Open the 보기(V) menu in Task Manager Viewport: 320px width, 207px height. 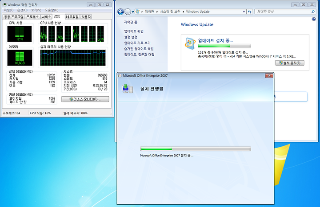36,10
